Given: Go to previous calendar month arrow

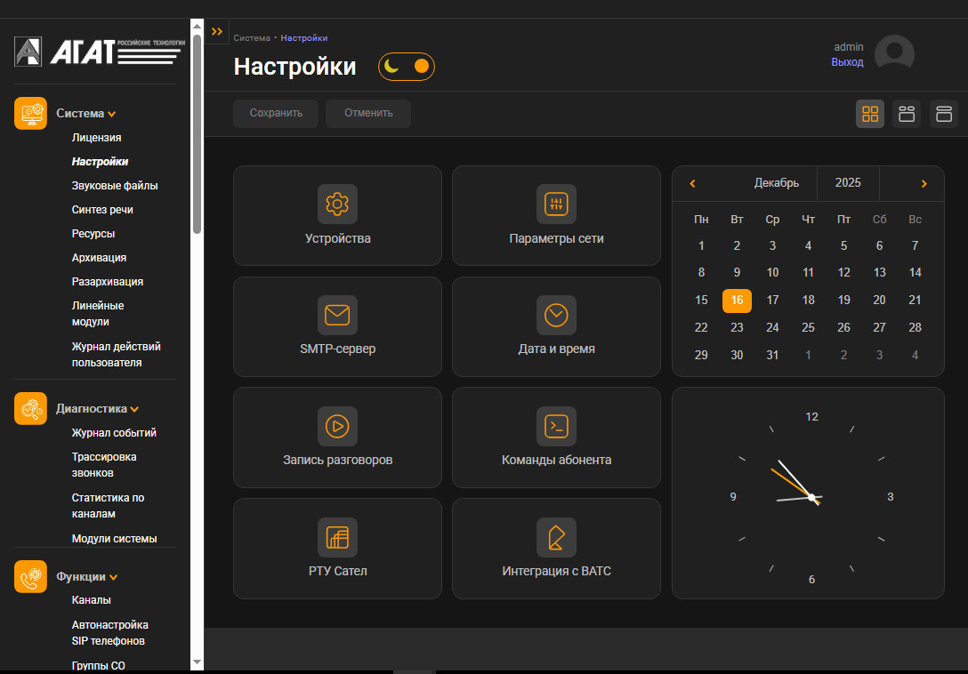Looking at the screenshot, I should 693,183.
